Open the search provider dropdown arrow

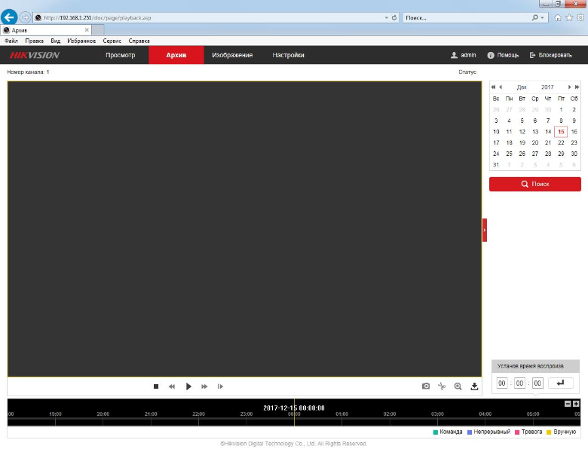[x=542, y=17]
